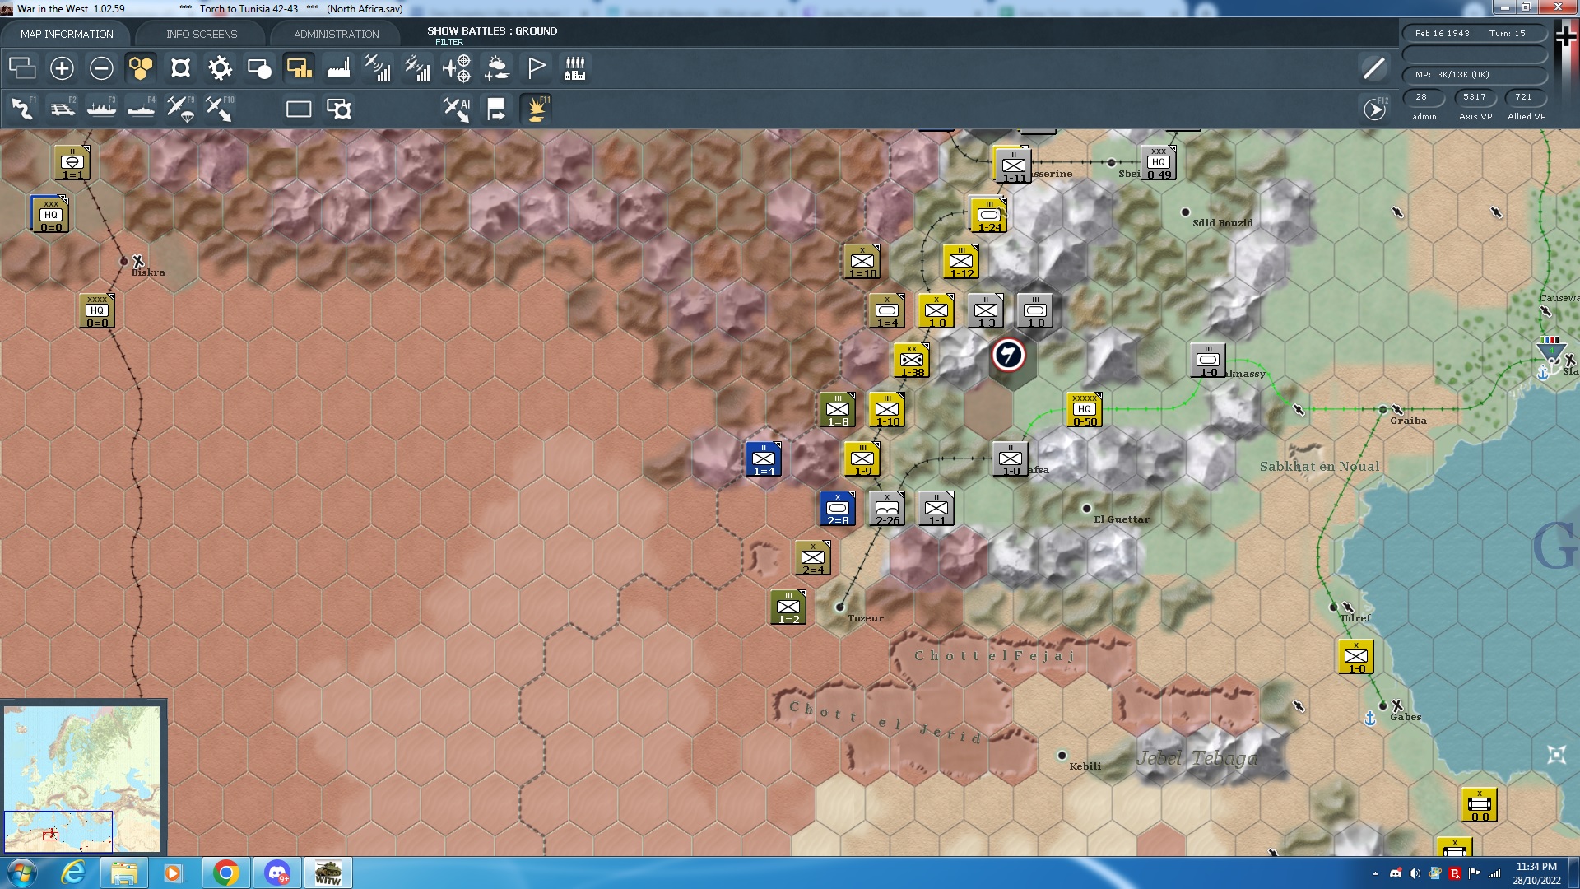Open the weather conditions icon

coord(496,68)
